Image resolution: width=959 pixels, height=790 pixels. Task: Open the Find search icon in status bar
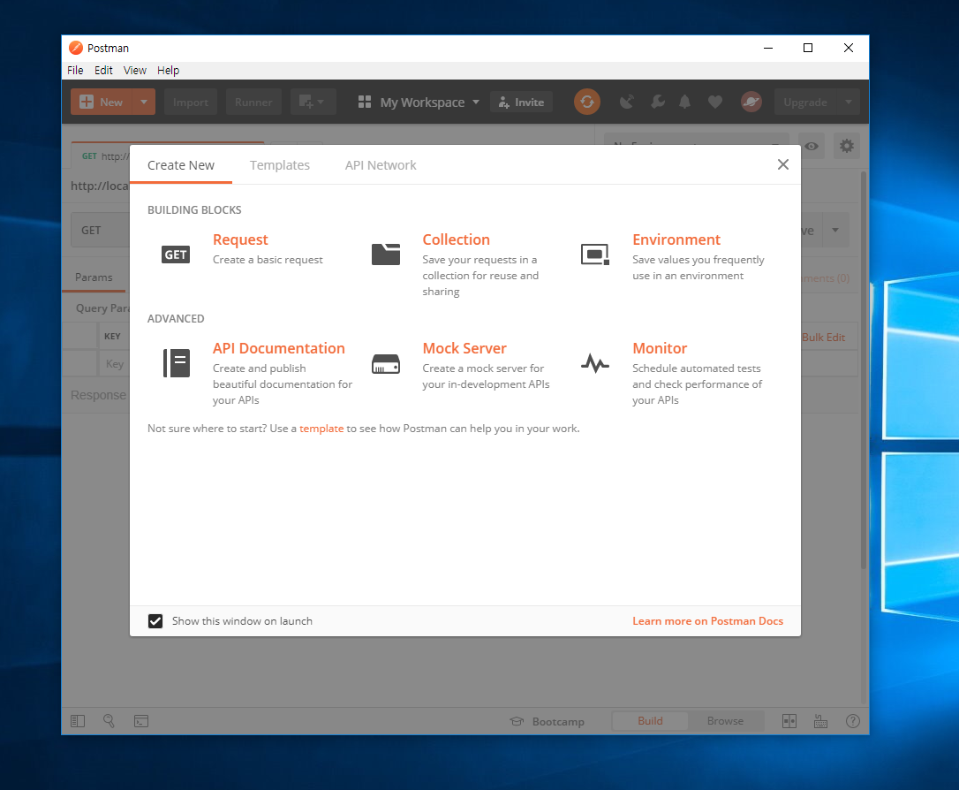109,721
